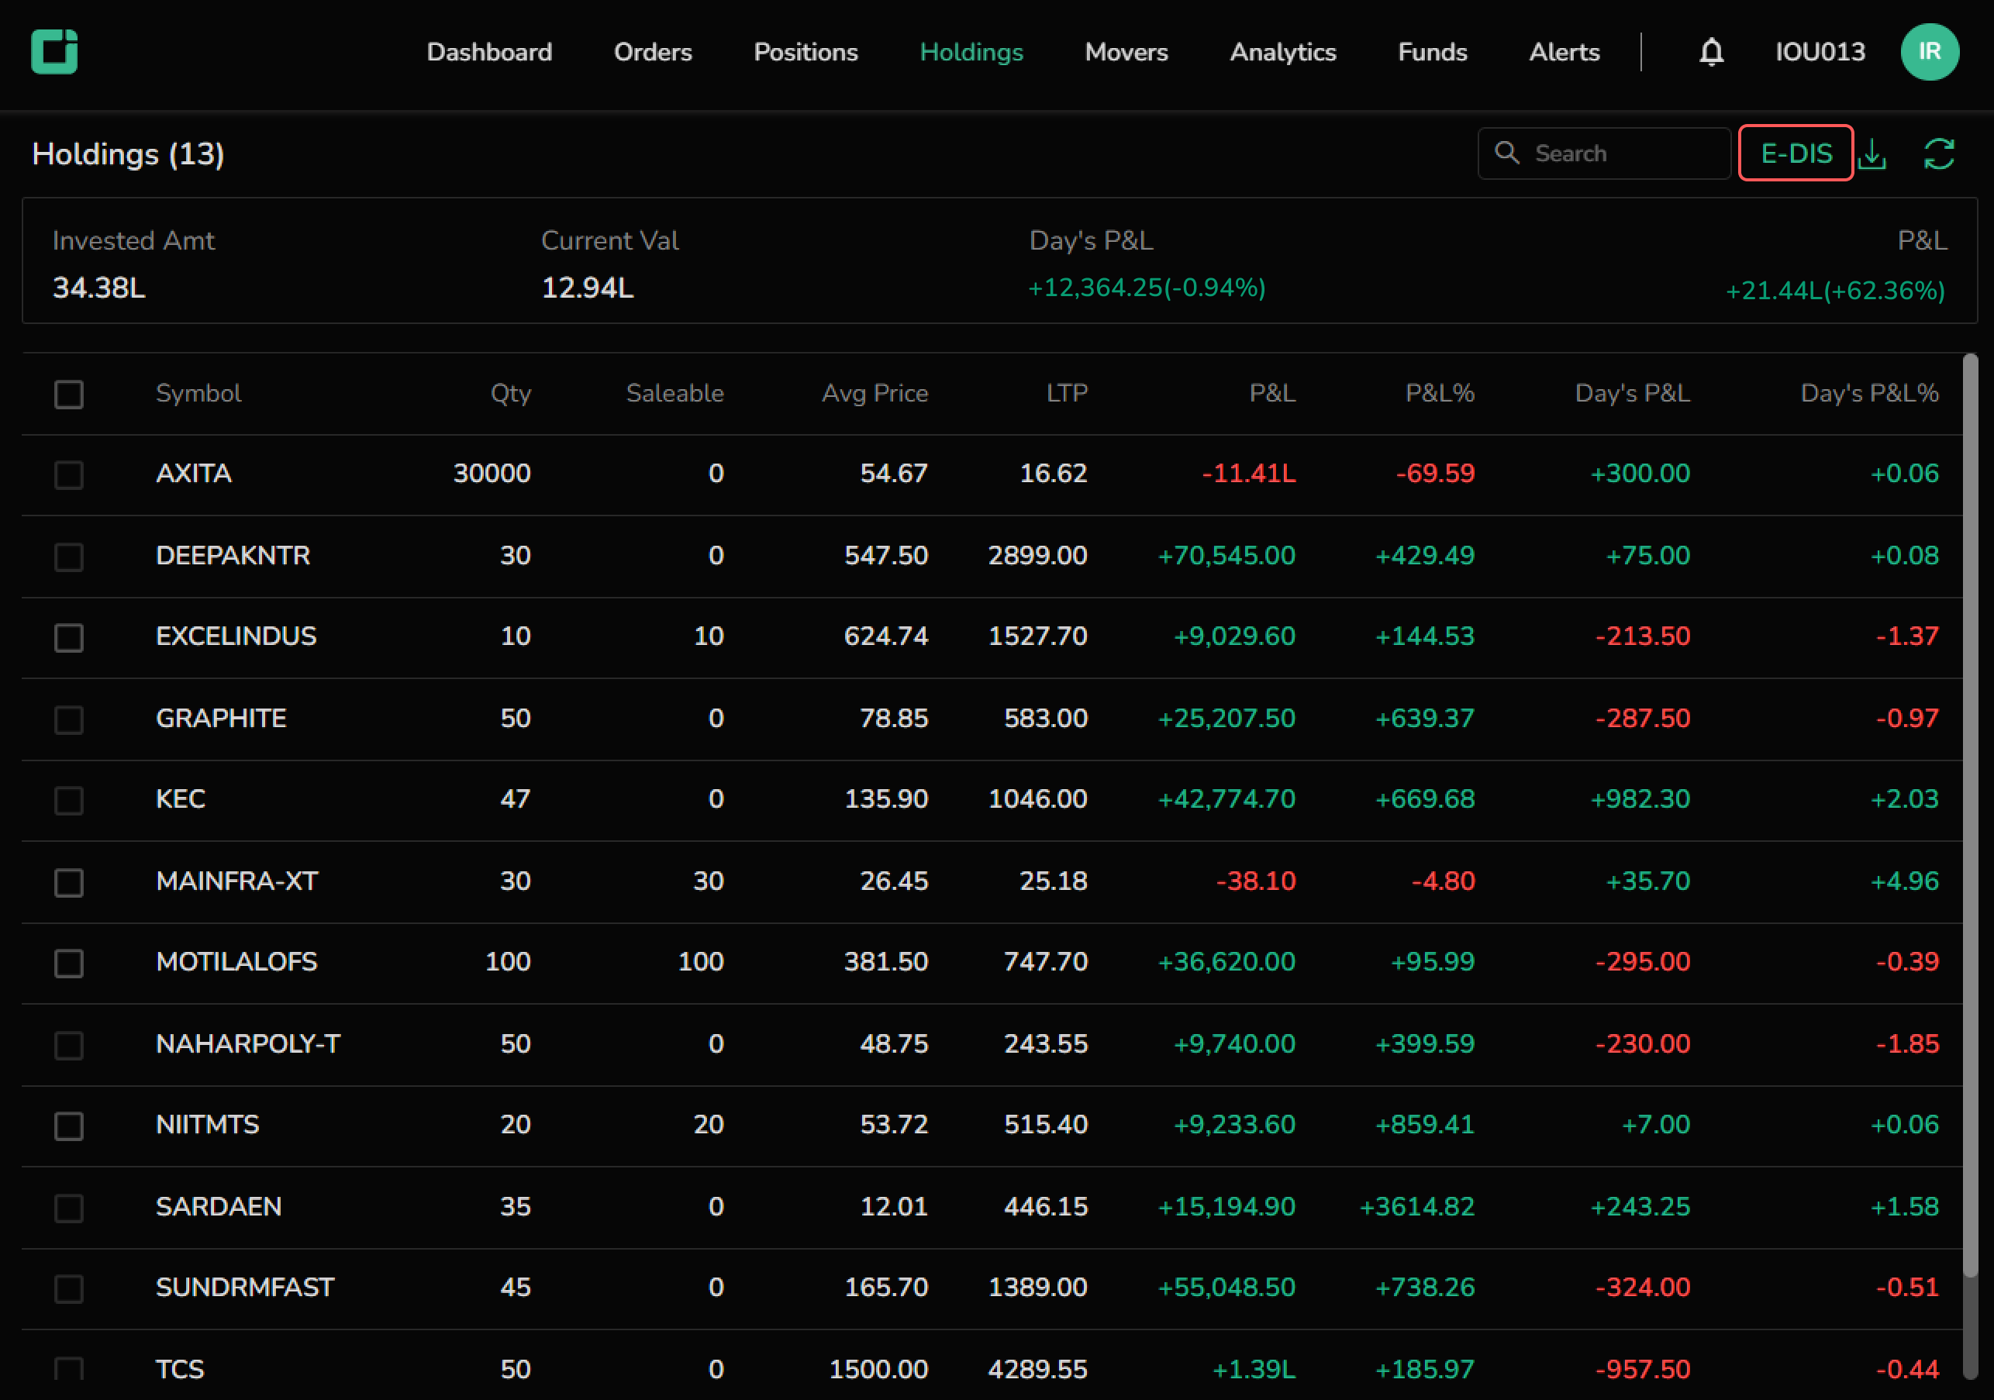Click the KEC symbol name

tap(181, 799)
